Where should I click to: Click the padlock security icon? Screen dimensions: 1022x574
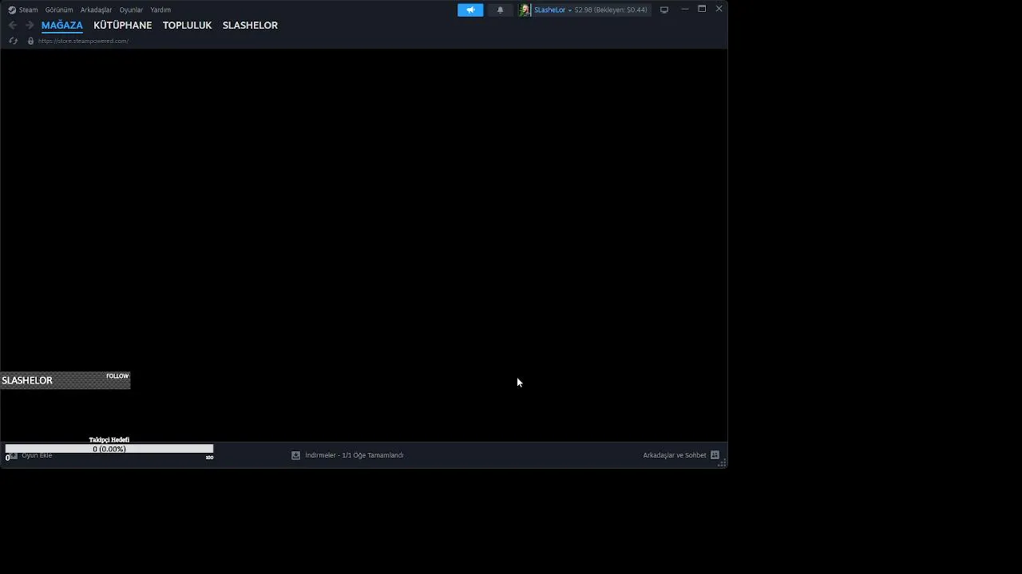point(30,41)
